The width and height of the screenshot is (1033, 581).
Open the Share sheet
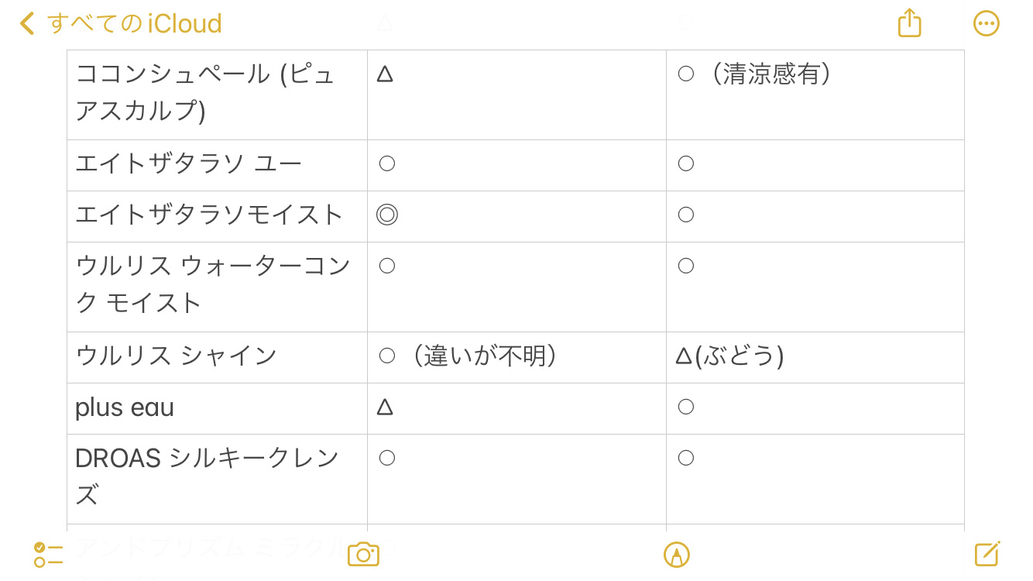908,23
